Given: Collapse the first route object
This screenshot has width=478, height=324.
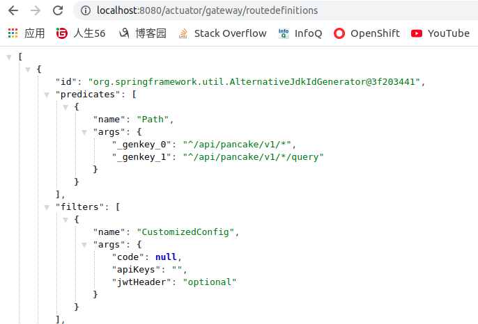Looking at the screenshot, I should [x=28, y=70].
